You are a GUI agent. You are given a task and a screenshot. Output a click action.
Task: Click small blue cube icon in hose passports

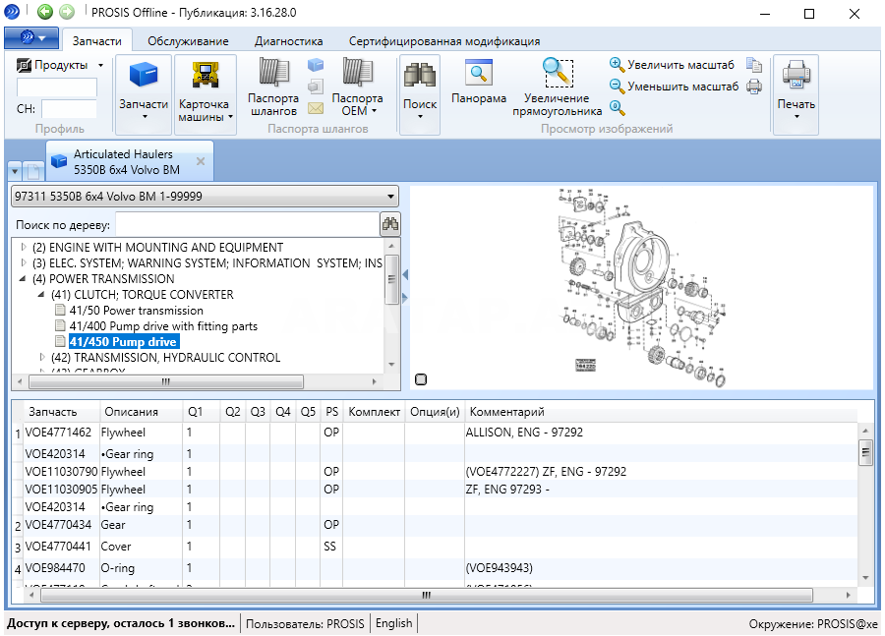(x=316, y=65)
